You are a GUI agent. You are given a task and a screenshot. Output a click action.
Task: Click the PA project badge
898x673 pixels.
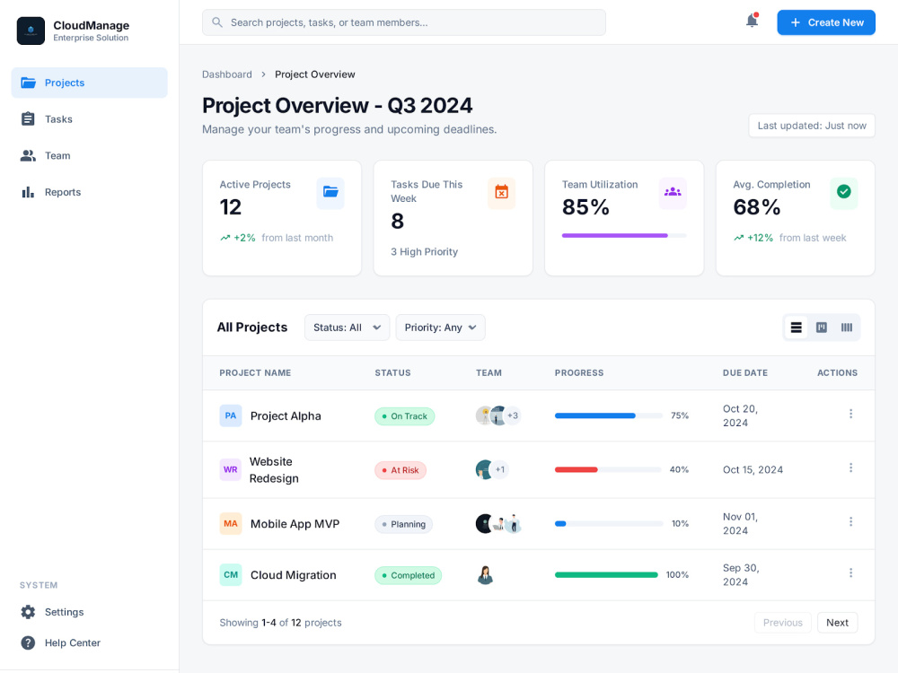point(231,416)
